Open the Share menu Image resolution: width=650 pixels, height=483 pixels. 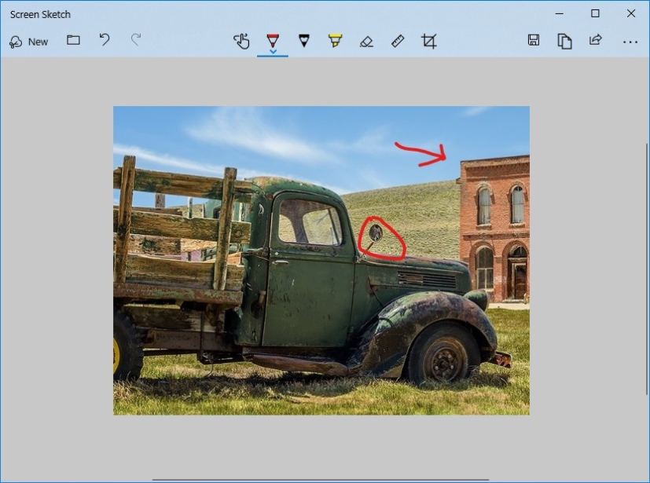[x=596, y=41]
